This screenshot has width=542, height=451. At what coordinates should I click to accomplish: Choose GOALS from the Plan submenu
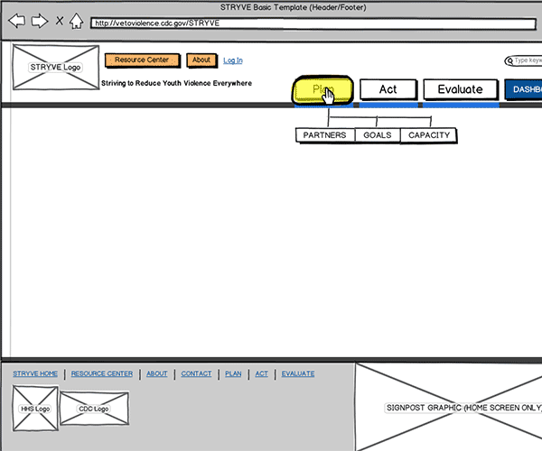378,135
